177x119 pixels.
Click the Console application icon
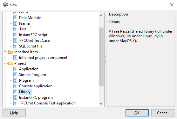pyautogui.click(x=15, y=86)
